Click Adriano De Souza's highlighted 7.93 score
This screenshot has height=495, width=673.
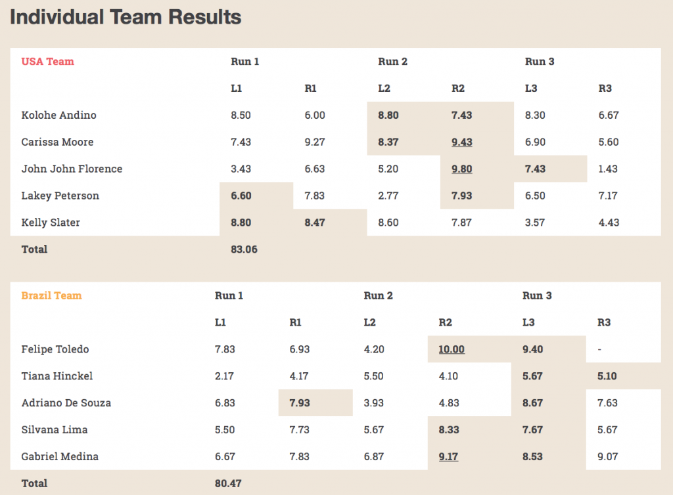(x=299, y=403)
